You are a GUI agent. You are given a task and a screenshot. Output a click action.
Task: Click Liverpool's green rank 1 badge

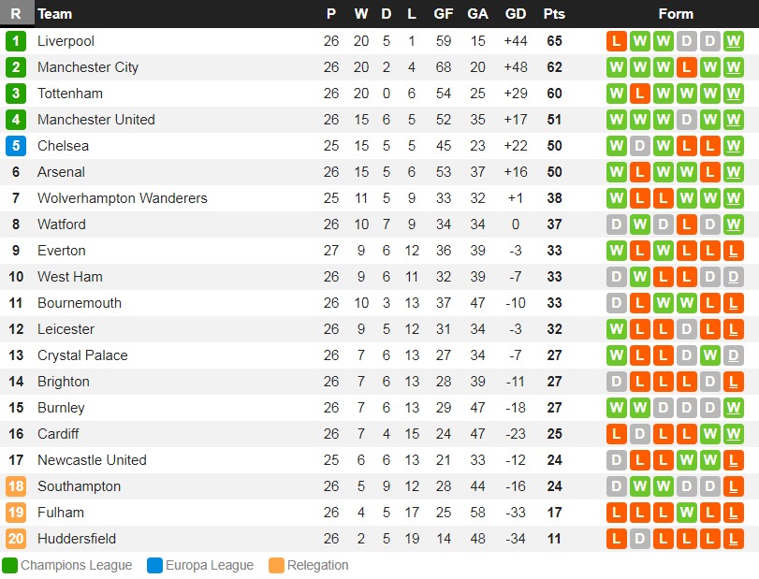[16, 41]
